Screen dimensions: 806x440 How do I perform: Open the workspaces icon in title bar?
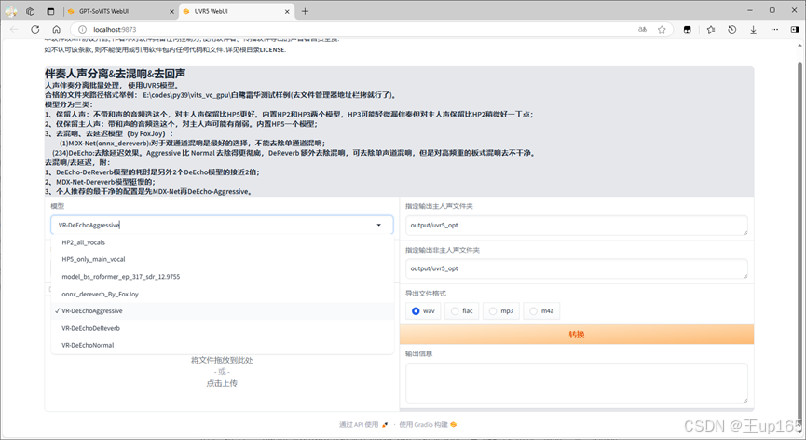[x=31, y=11]
